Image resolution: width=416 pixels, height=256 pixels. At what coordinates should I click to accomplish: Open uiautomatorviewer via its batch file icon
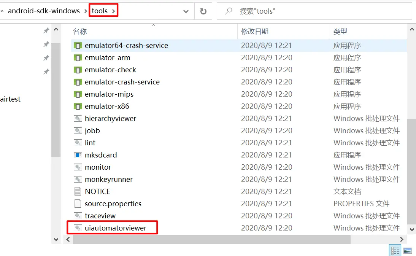[x=78, y=227]
